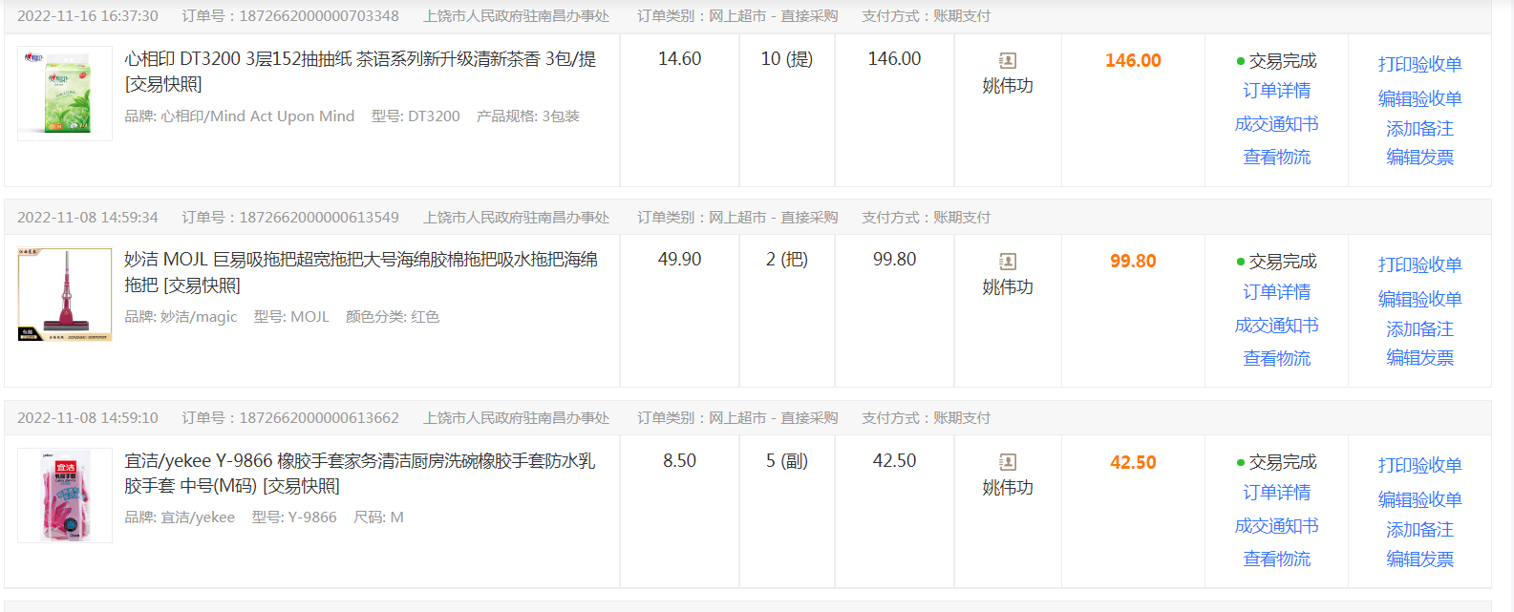Viewport: 1514px width, 612px height.
Task: Open 订单详情 for the 心相印 tissue order
Action: click(1276, 91)
